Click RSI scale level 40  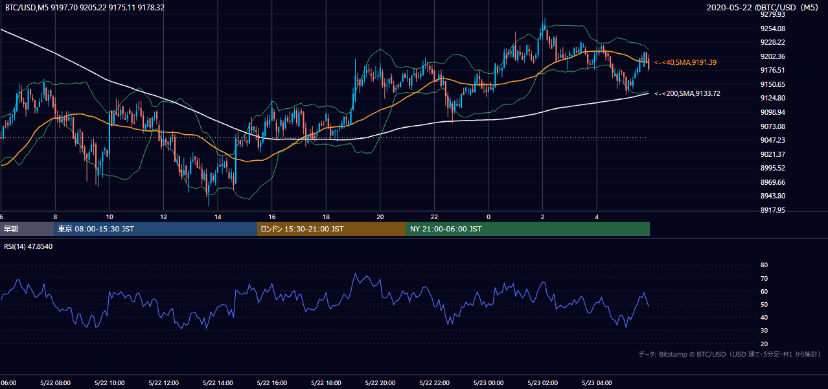pyautogui.click(x=764, y=317)
